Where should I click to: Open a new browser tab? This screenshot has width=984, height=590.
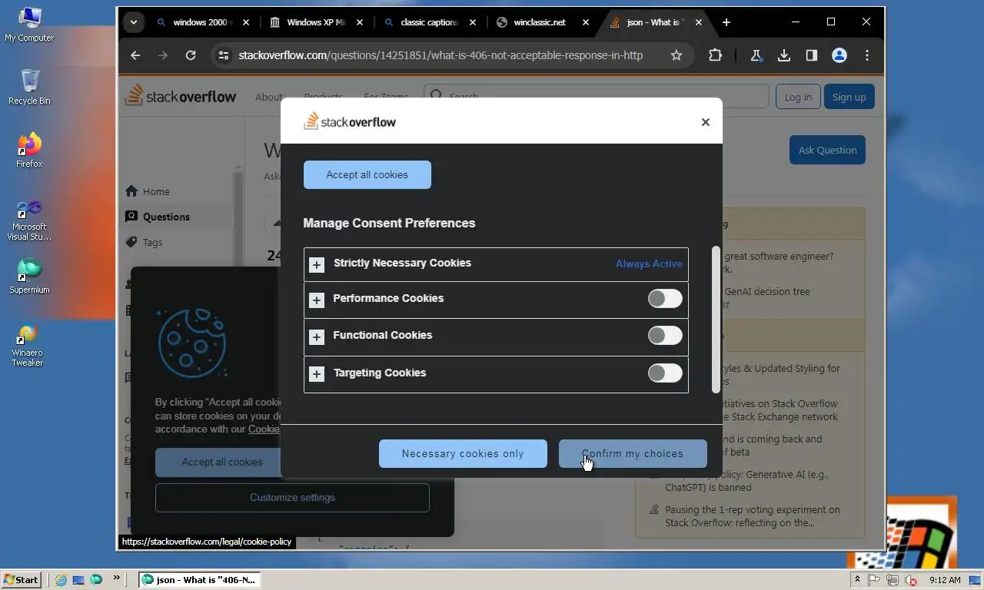point(726,22)
